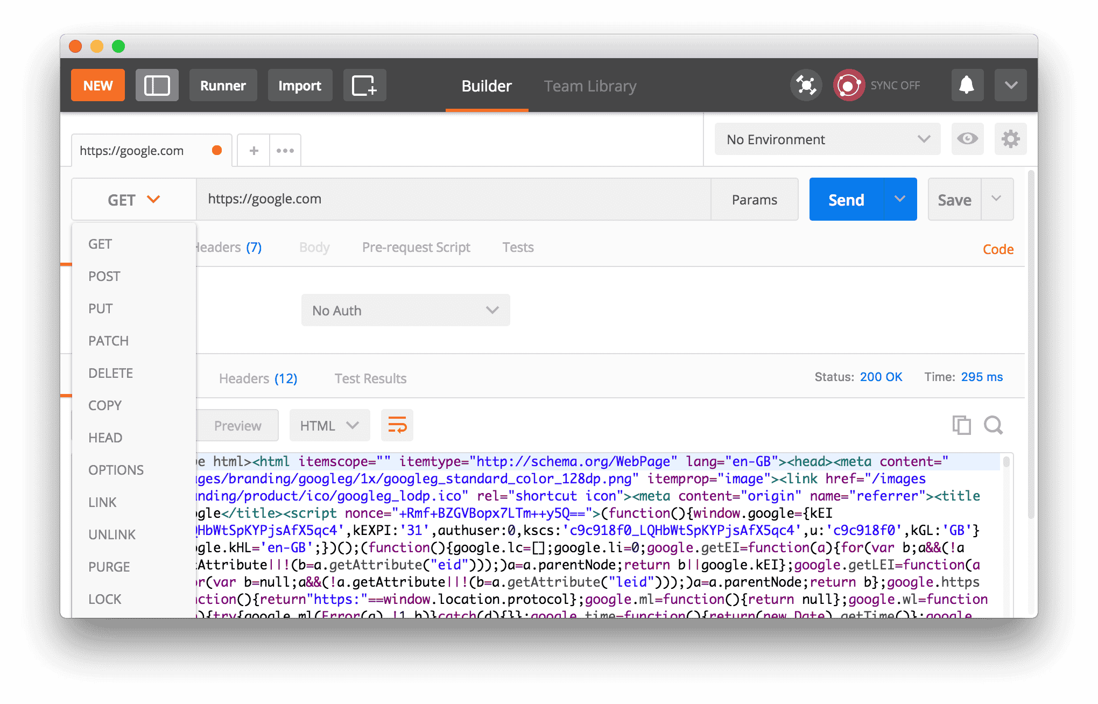Open the request Body tab
This screenshot has height=704, width=1098.
pos(314,247)
